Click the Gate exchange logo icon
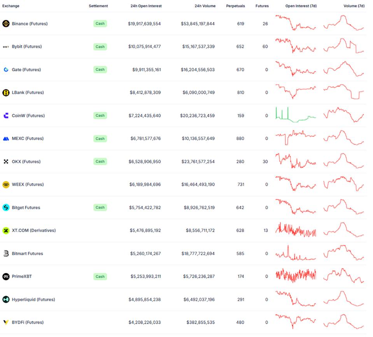 click(x=6, y=70)
